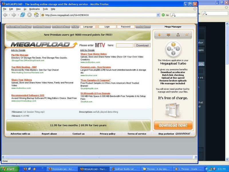This screenshot has height=172, width=229.
Task: Click the Terms of service footer link
Action: point(137,134)
